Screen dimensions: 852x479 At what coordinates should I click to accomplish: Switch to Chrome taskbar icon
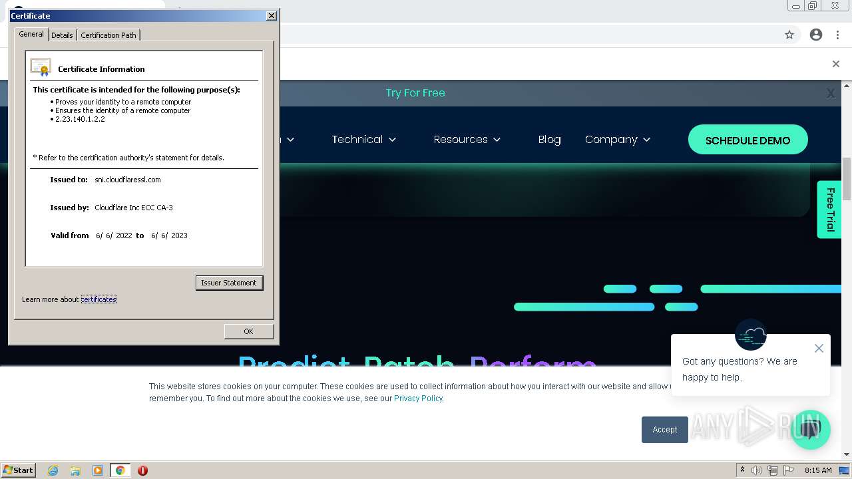120,470
